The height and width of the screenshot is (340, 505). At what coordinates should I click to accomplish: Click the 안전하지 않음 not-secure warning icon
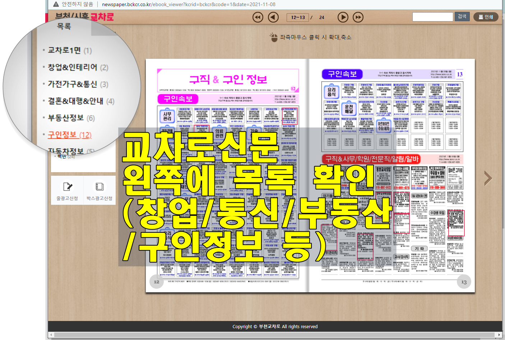(56, 4)
